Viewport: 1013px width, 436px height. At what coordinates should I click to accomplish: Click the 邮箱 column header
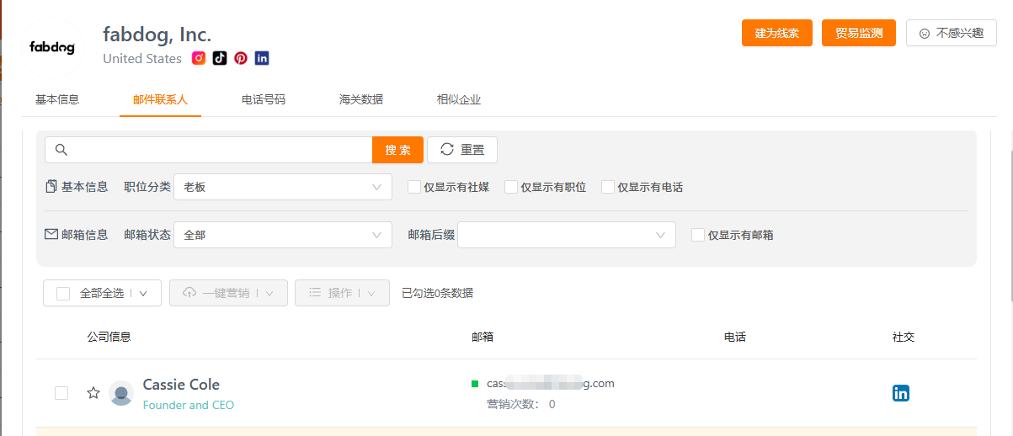[x=483, y=337]
